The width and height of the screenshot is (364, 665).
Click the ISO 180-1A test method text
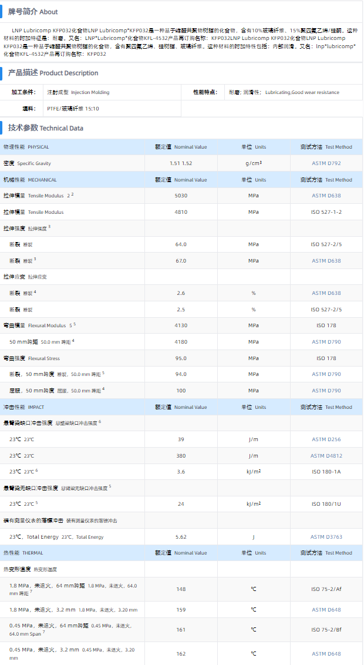[x=326, y=472]
